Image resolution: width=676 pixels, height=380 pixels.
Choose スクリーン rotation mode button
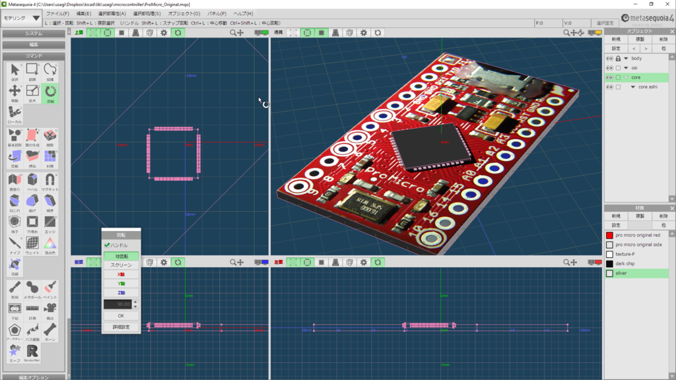[121, 265]
